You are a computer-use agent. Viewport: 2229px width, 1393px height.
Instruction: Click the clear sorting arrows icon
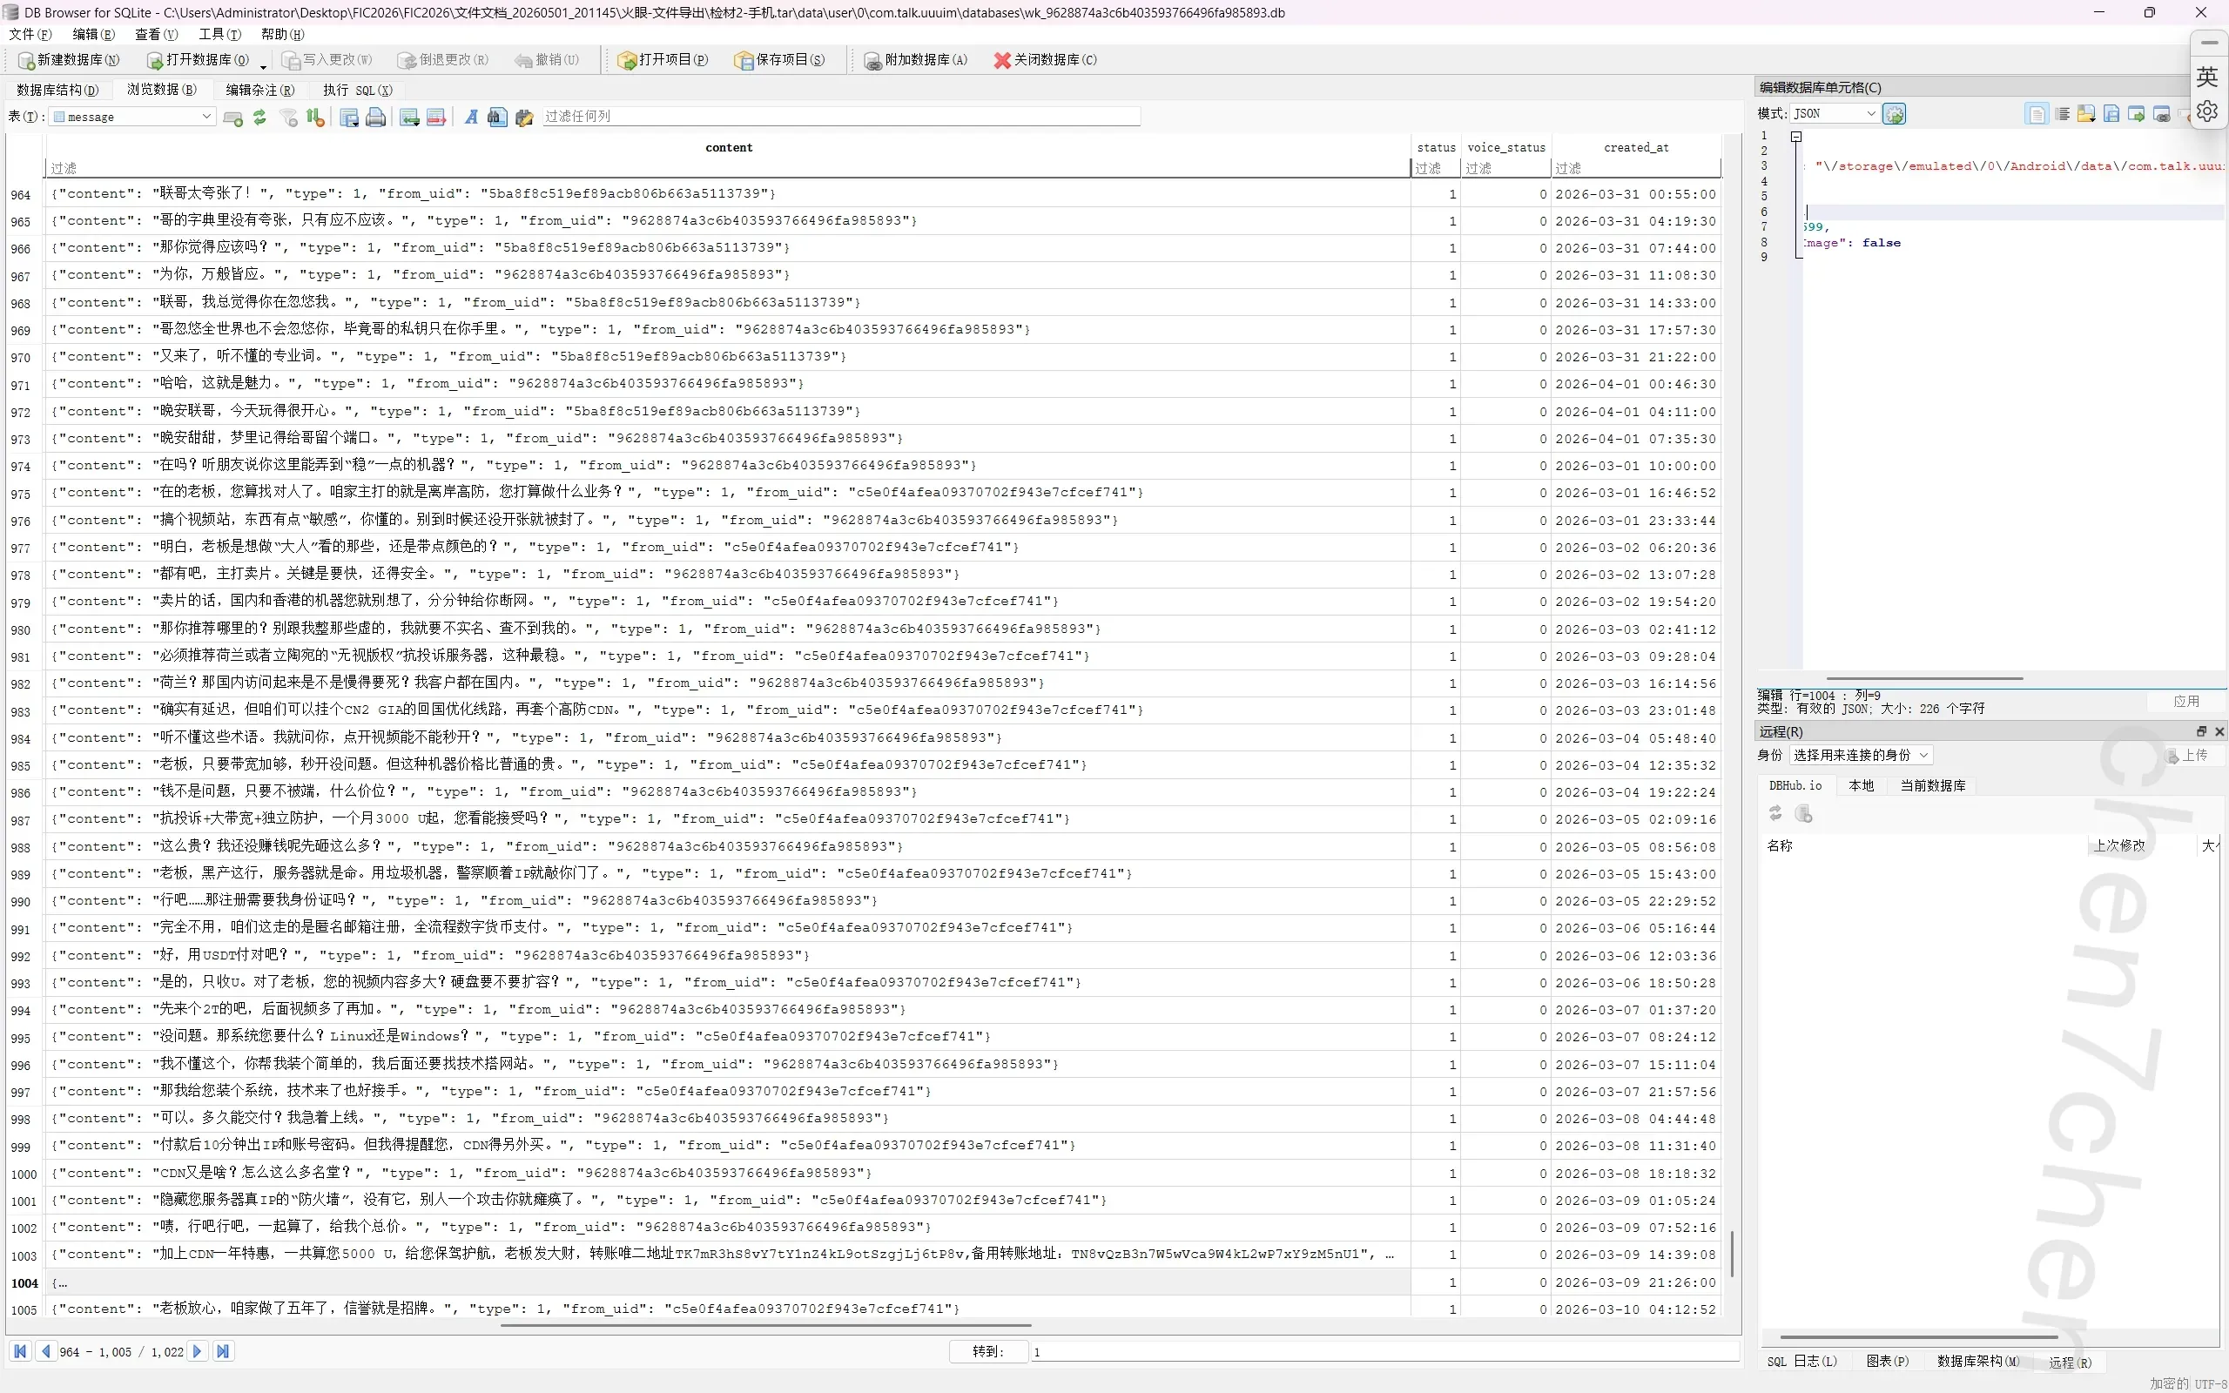coord(315,117)
